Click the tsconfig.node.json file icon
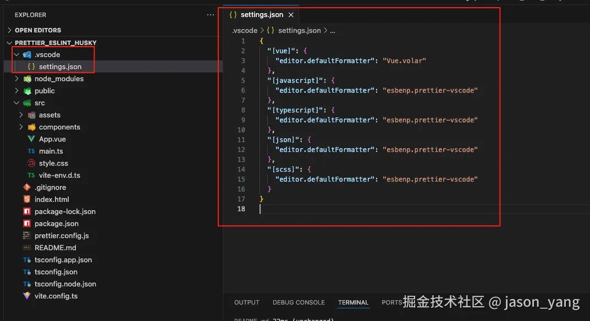Image resolution: width=590 pixels, height=321 pixels. tap(27, 284)
